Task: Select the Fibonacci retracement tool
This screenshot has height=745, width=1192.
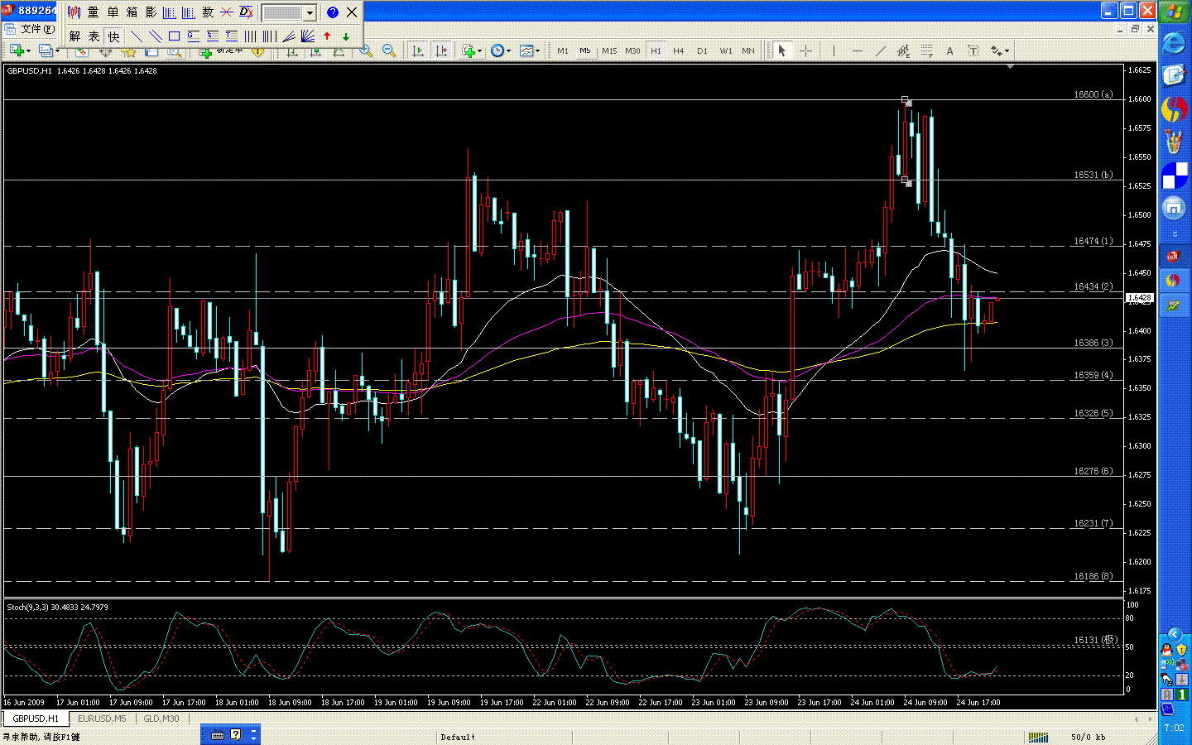Action: [x=926, y=50]
